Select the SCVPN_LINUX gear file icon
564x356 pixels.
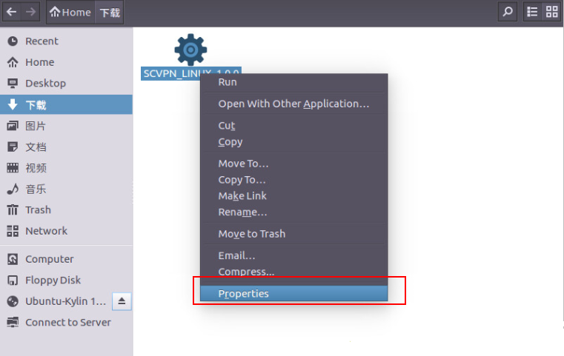[x=190, y=50]
